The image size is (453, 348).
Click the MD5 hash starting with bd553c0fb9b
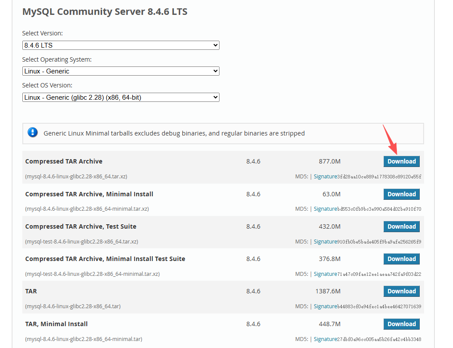[379, 209]
